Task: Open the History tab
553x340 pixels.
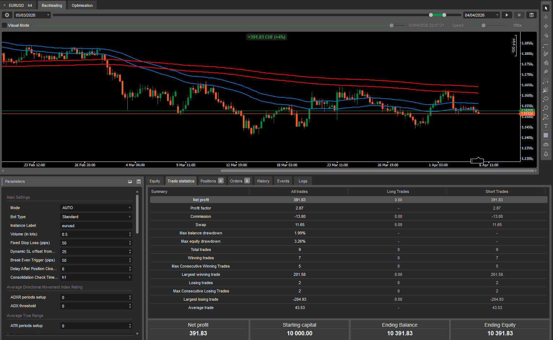Action: 263,181
